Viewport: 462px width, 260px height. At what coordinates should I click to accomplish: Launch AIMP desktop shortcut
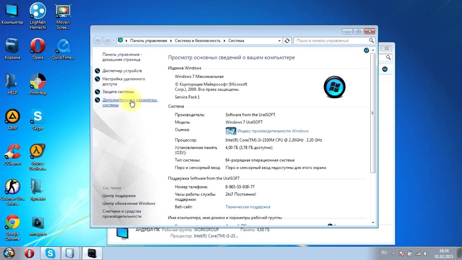point(12,119)
